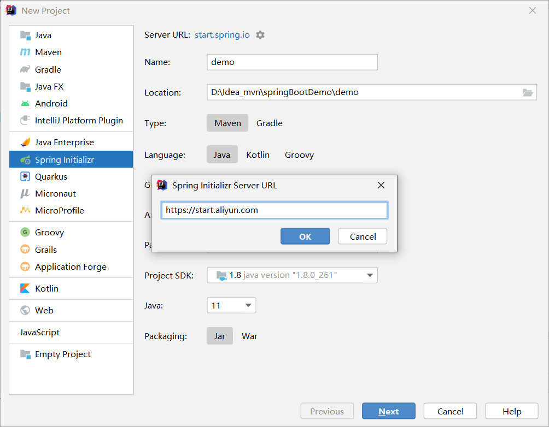The width and height of the screenshot is (549, 427).
Task: Select Android in the project list
Action: pyautogui.click(x=71, y=104)
